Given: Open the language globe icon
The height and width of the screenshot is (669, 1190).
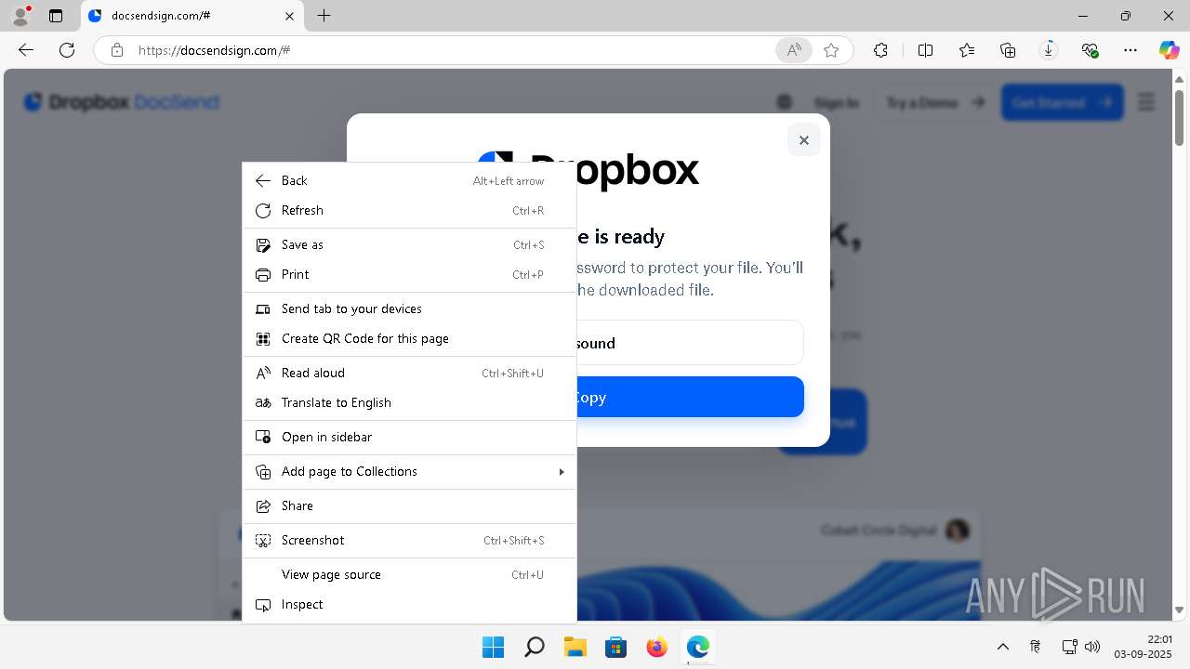Looking at the screenshot, I should [x=785, y=102].
